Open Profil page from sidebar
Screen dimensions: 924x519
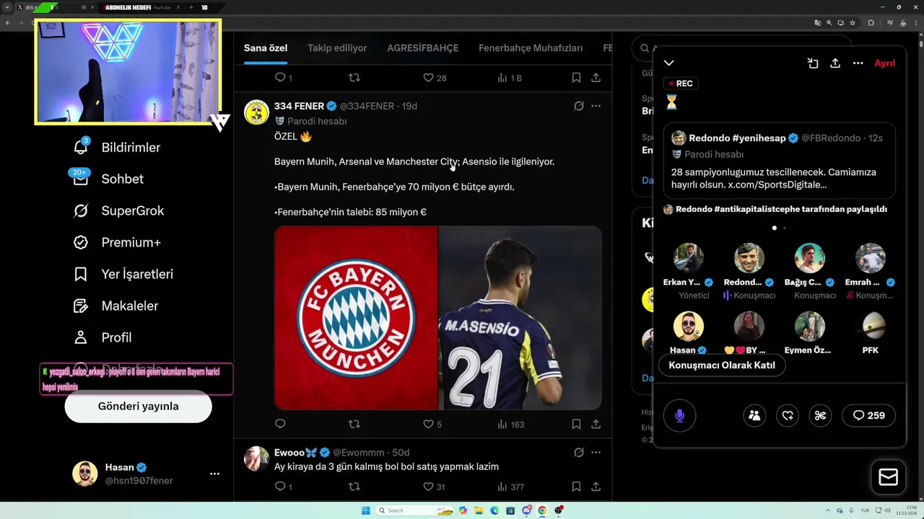click(x=102, y=337)
